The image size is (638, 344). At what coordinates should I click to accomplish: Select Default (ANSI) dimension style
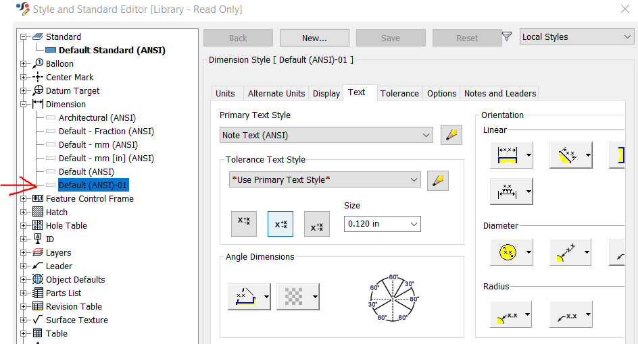pyautogui.click(x=87, y=171)
